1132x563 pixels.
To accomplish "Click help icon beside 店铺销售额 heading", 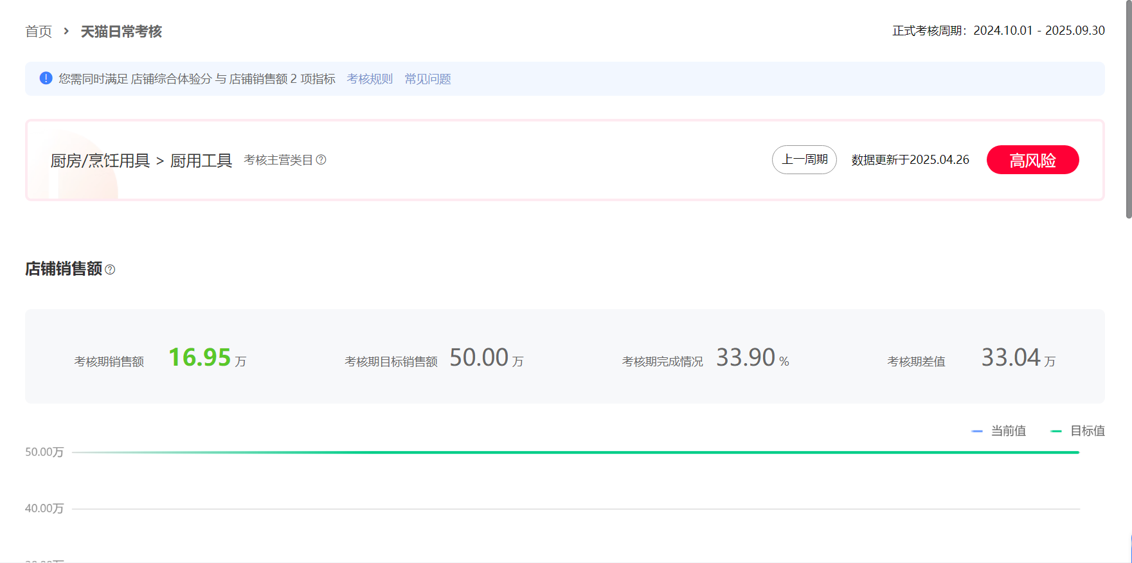I will (x=110, y=270).
